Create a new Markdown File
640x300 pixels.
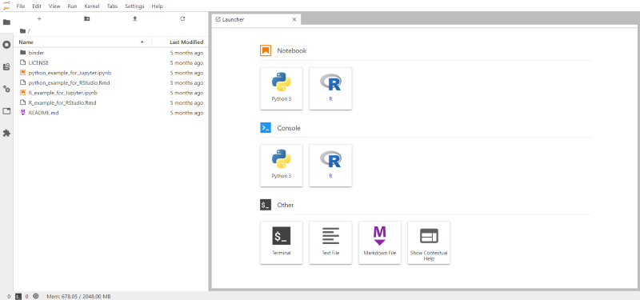[x=379, y=242]
